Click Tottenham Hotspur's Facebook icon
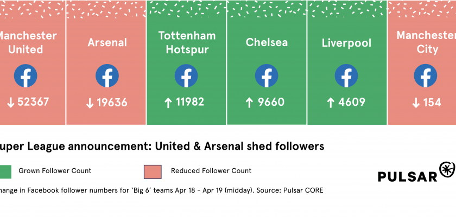Viewport: 456px width, 217px height. click(187, 76)
